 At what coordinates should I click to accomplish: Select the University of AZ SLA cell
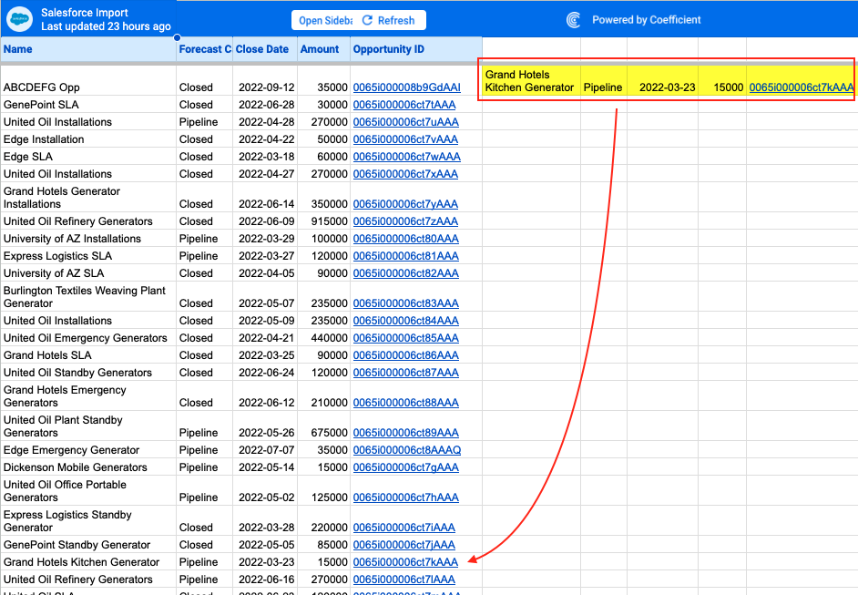(x=88, y=273)
